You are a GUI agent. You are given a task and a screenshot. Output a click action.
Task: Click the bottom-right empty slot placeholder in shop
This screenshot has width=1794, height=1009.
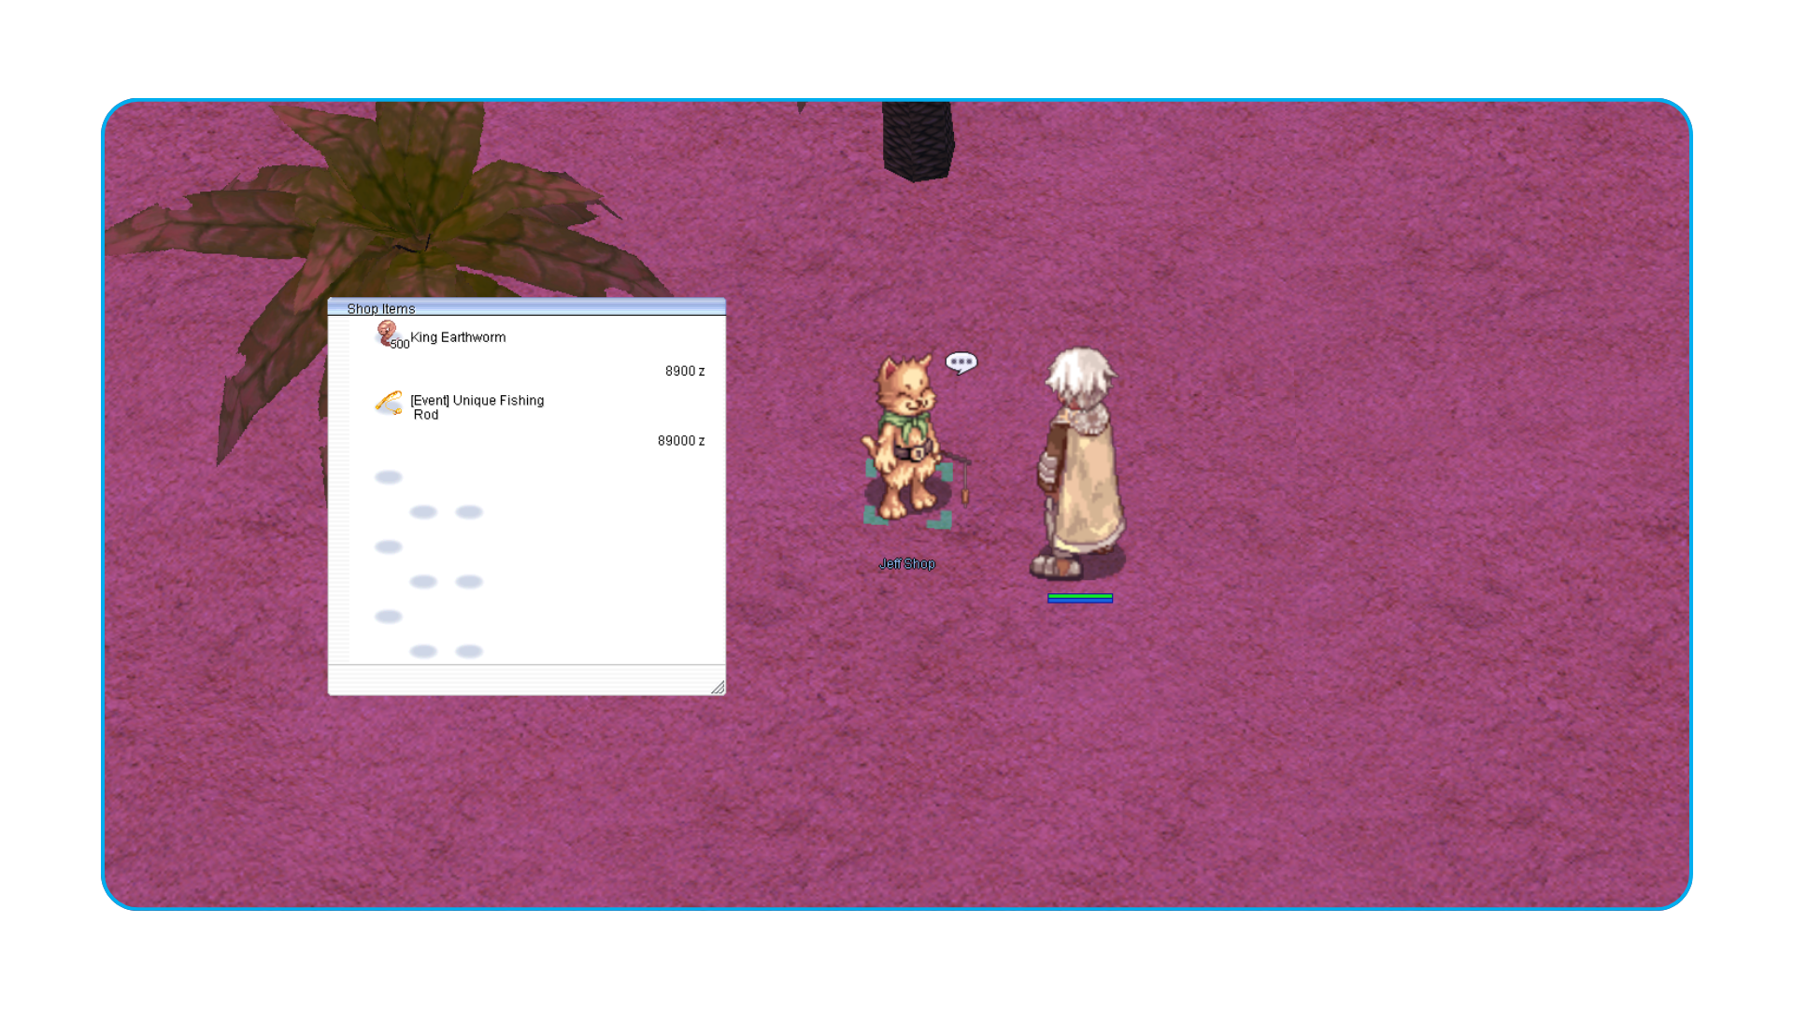(x=469, y=651)
